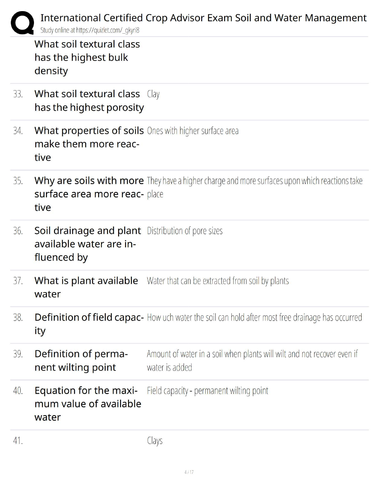The image size is (378, 489).
Task: Select the 'highest porosity' question
Action: (x=89, y=101)
